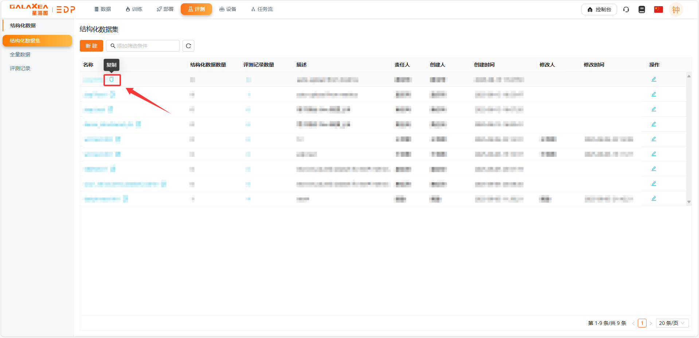Open the user avatar labeled 钟
This screenshot has width=699, height=338.
tap(676, 10)
